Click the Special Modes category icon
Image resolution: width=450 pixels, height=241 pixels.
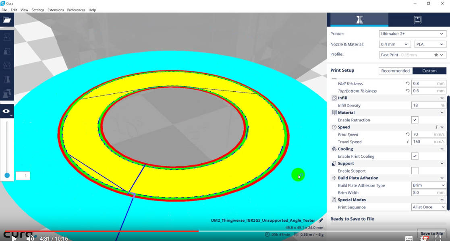334,200
